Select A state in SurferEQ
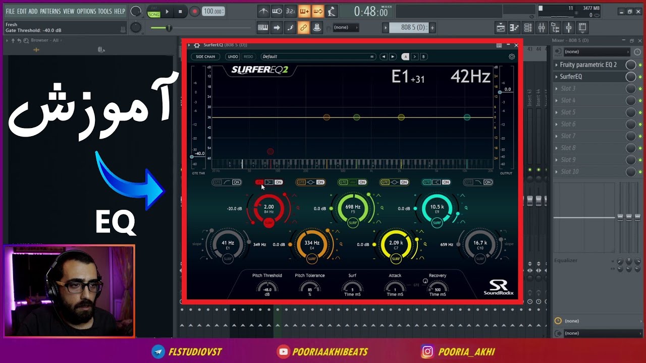The image size is (646, 363). click(405, 56)
